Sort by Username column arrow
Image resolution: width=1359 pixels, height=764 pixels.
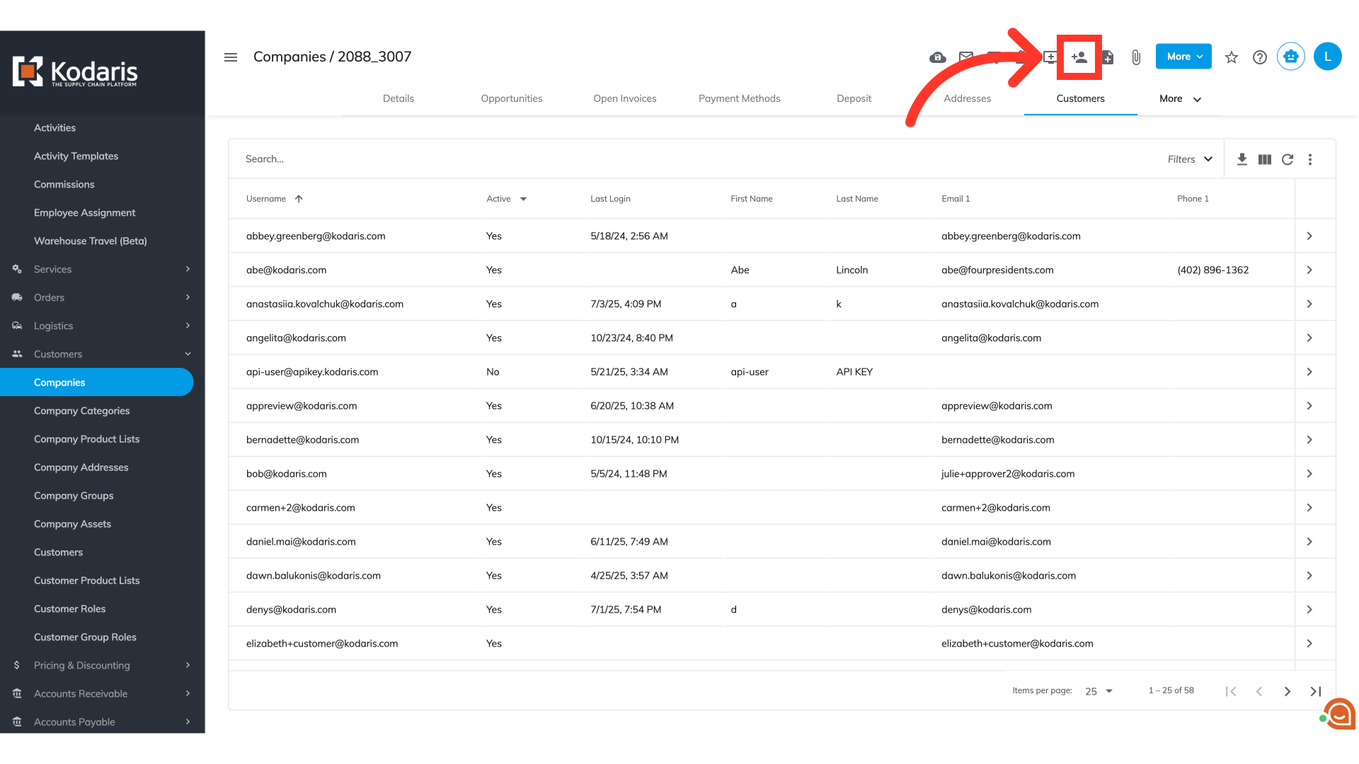pos(299,199)
